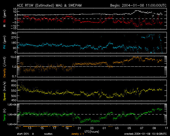
Task: Click the 'Temp (K)' axis label
Action: click(5, 115)
